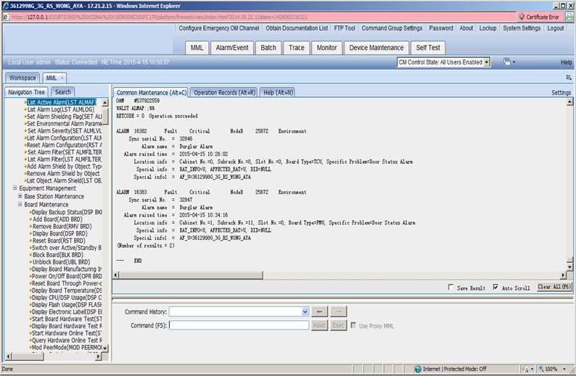This screenshot has height=376, width=576.
Task: Open the CM Control State dropdown
Action: pyautogui.click(x=486, y=62)
